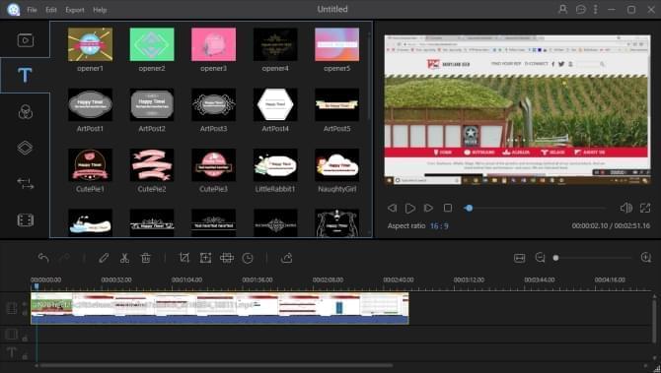This screenshot has height=373, width=661.
Task: Click the Zoom frame icon beside Crop
Action: pos(205,258)
